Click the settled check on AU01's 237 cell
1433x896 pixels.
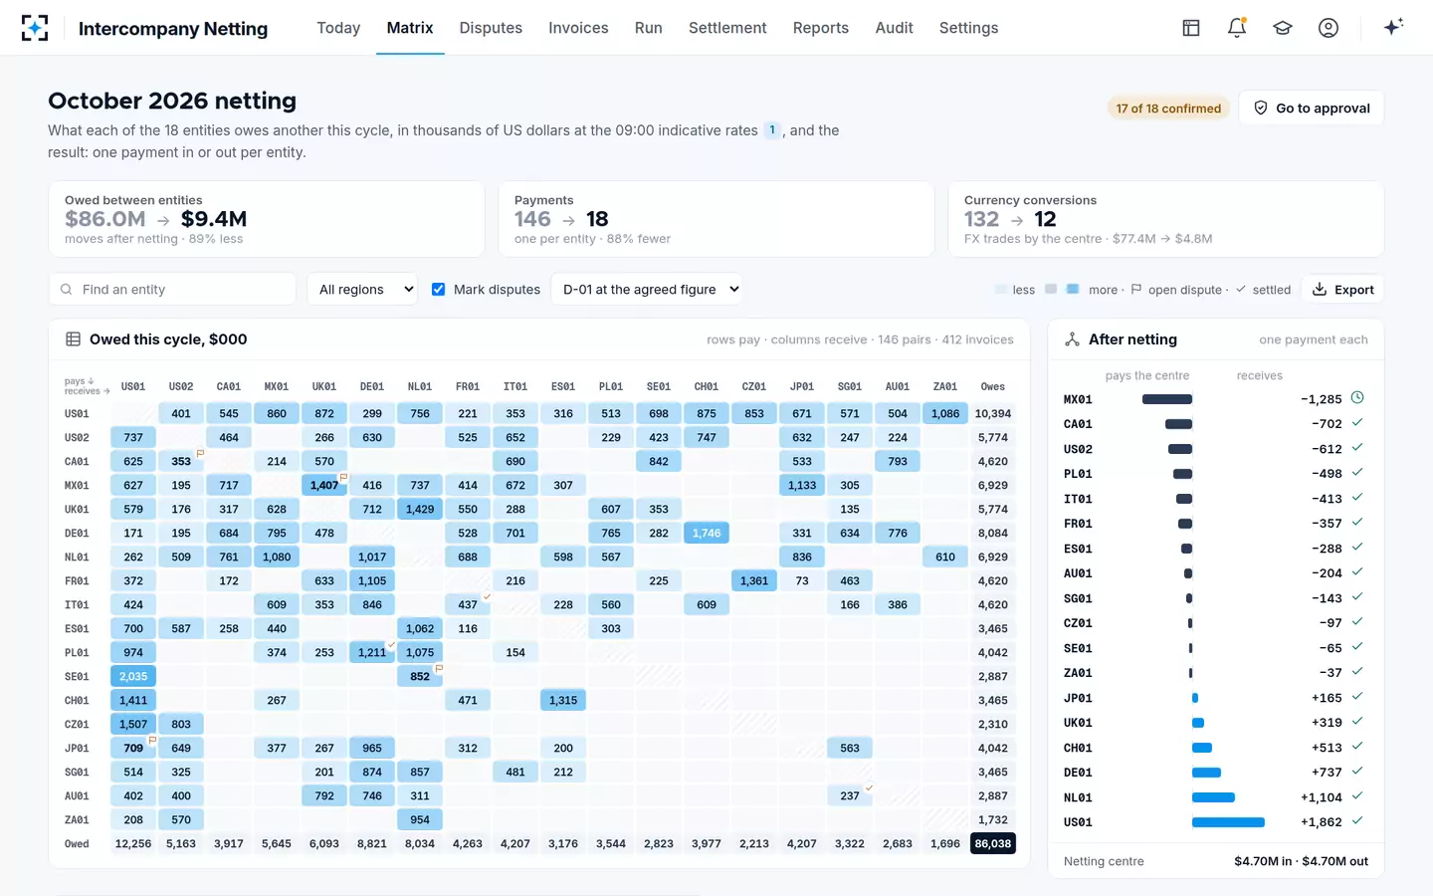pos(869,787)
